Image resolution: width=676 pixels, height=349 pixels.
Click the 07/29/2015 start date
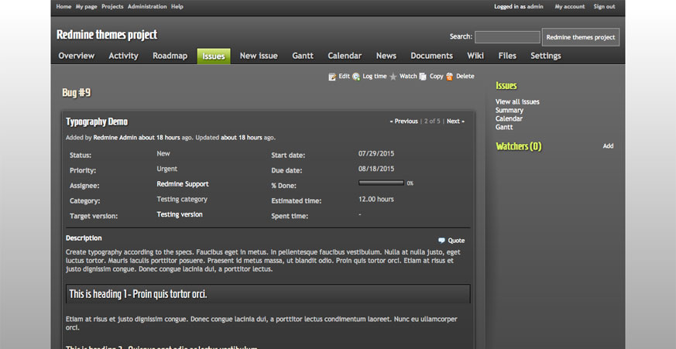[376, 153]
